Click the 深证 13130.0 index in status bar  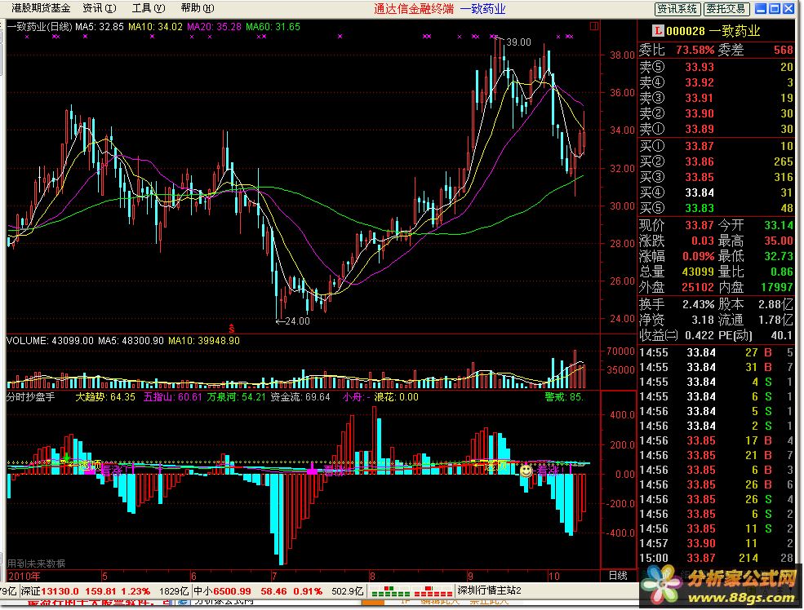click(51, 591)
